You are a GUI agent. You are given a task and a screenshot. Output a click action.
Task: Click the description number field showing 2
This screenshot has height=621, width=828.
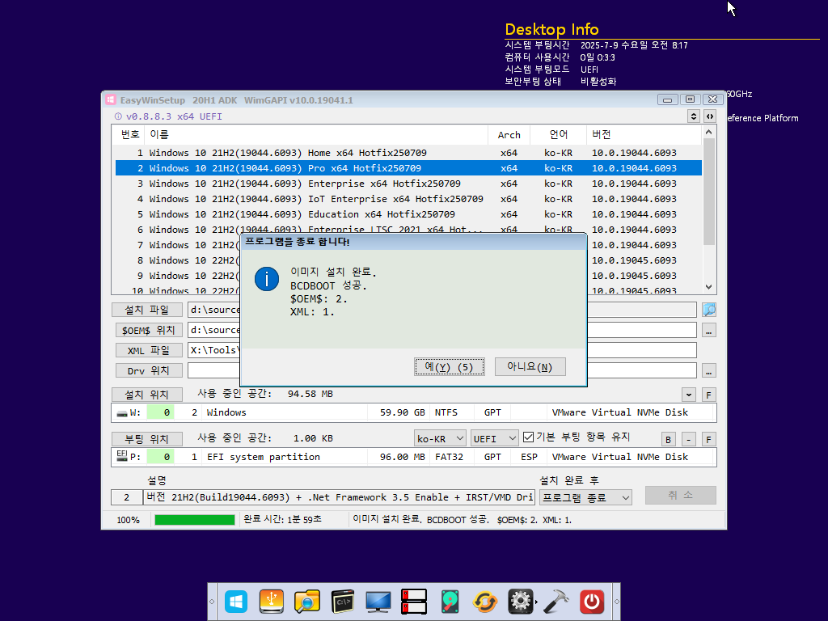(x=126, y=497)
